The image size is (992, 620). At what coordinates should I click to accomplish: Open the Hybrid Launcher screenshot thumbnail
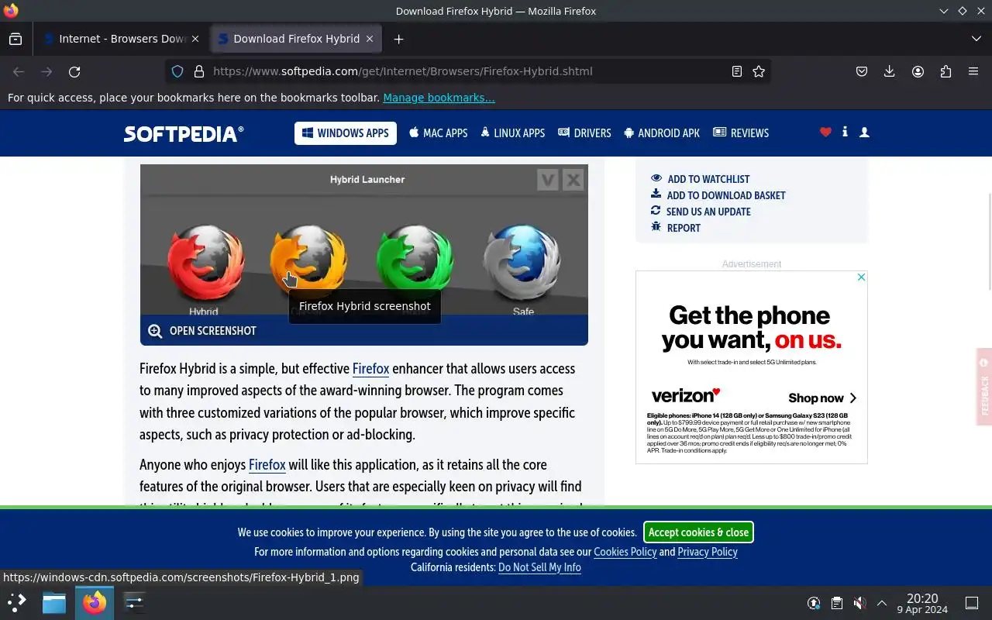point(364,240)
